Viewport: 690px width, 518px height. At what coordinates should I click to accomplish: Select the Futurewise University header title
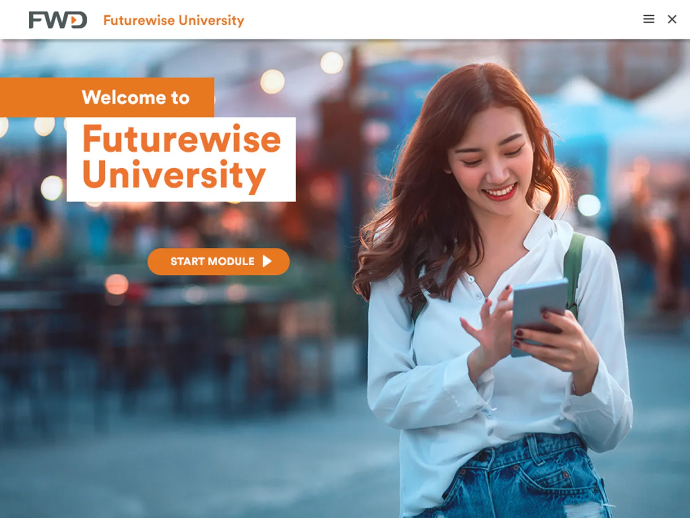(x=173, y=20)
